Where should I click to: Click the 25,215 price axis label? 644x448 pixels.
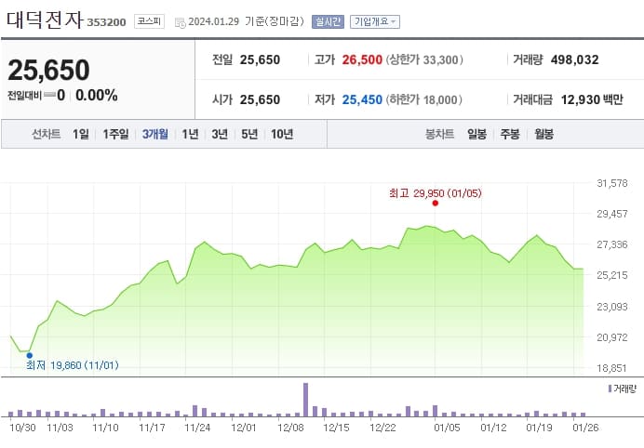pyautogui.click(x=612, y=275)
